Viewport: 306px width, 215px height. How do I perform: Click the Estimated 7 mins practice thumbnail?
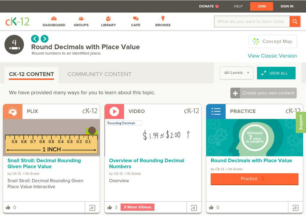click(254, 137)
